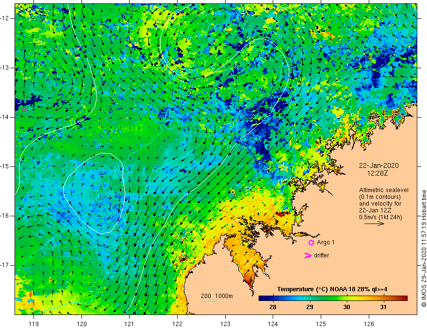The height and width of the screenshot is (329, 427).
Task: Click the '120' longitude axis label
Action: (x=82, y=324)
